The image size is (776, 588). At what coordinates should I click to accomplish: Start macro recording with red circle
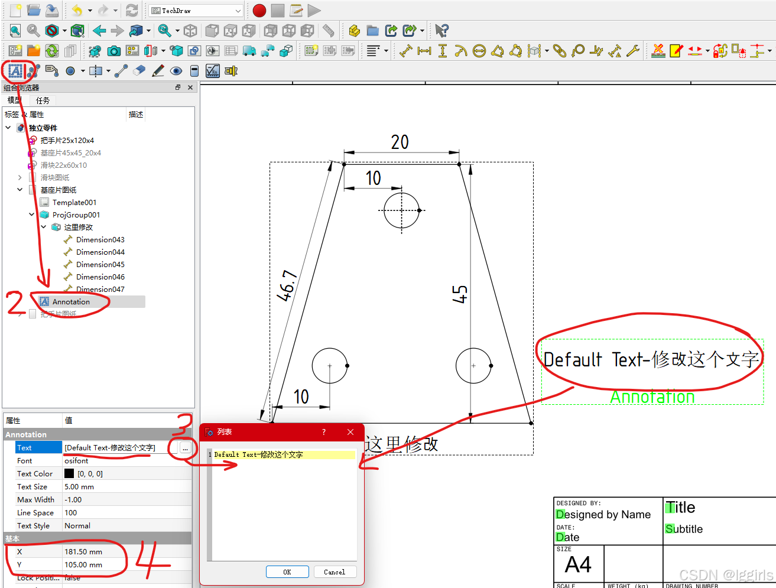pos(259,10)
